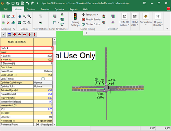This screenshot has width=171, height=131.
Task: Select the zoom window rectangle icon
Action: (x=24, y=23)
